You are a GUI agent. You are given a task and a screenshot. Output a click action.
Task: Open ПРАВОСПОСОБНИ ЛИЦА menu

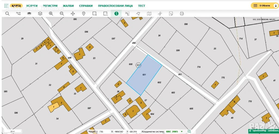[x=115, y=6]
